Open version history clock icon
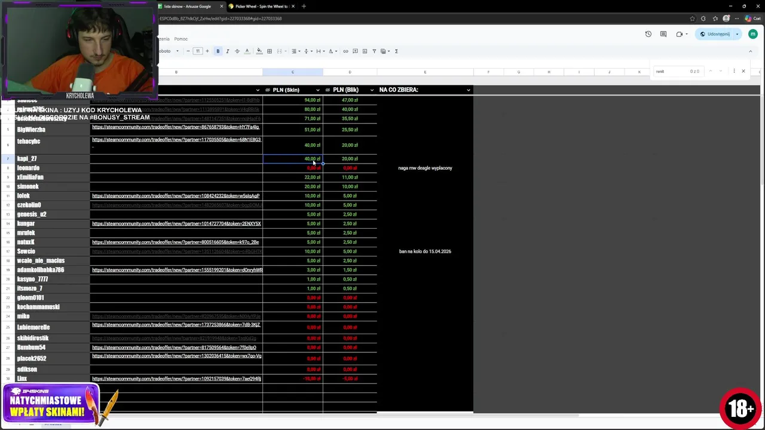This screenshot has height=430, width=765. pos(648,34)
